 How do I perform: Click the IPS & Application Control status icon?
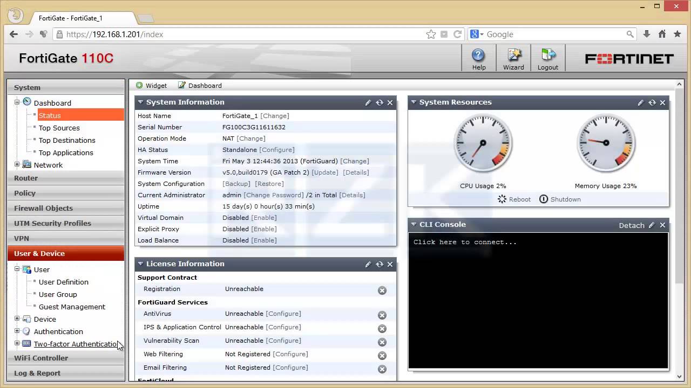click(382, 329)
